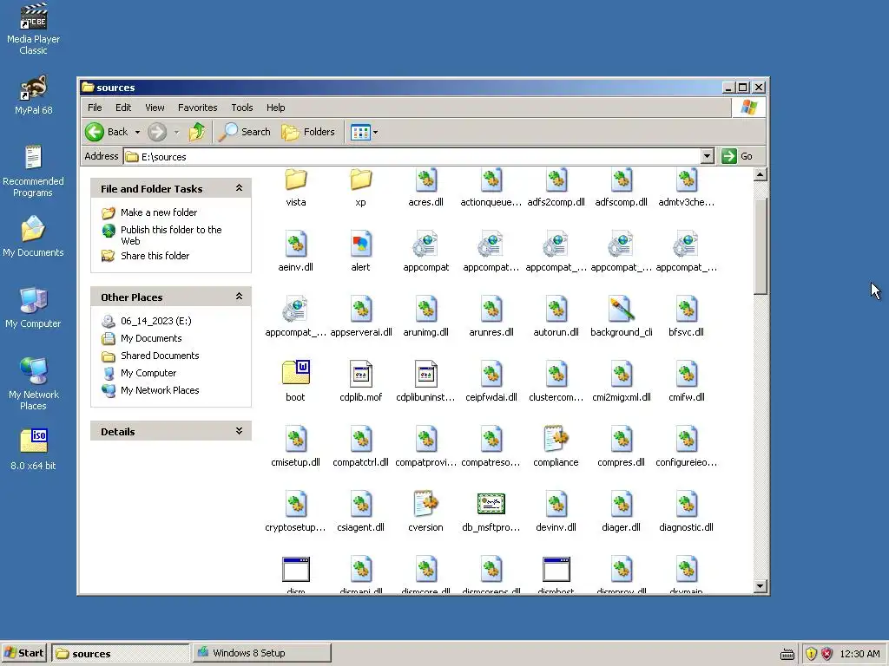The image size is (889, 666).
Task: Select the cdplib.mof file
Action: coord(360,382)
